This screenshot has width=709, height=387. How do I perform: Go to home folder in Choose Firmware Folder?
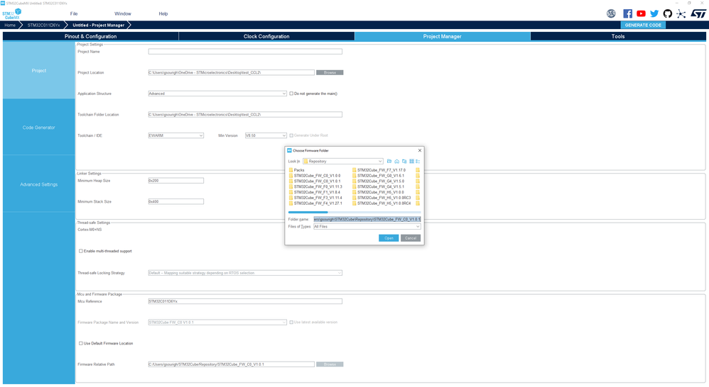pos(396,161)
